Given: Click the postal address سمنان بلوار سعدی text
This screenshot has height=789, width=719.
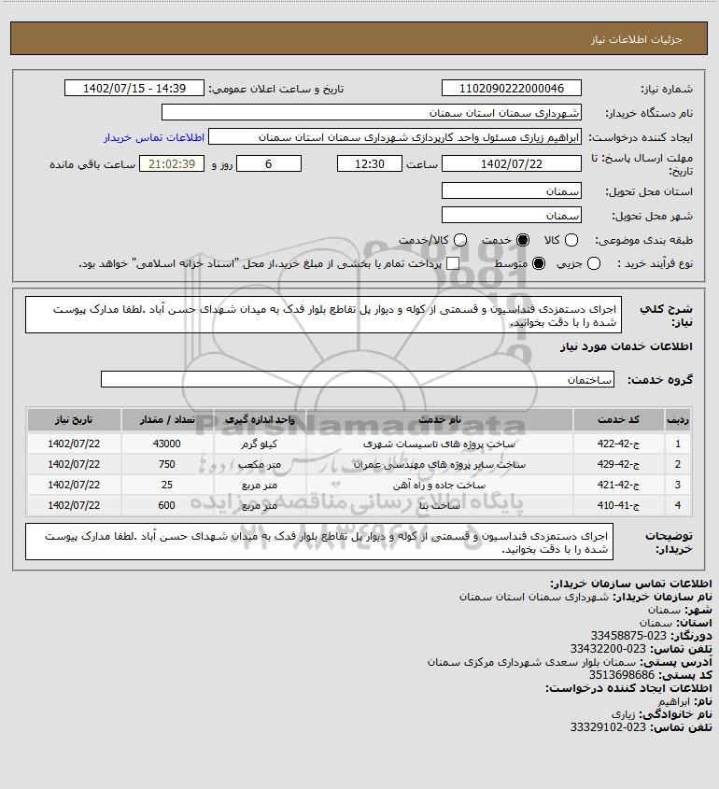Looking at the screenshot, I should point(532,662).
